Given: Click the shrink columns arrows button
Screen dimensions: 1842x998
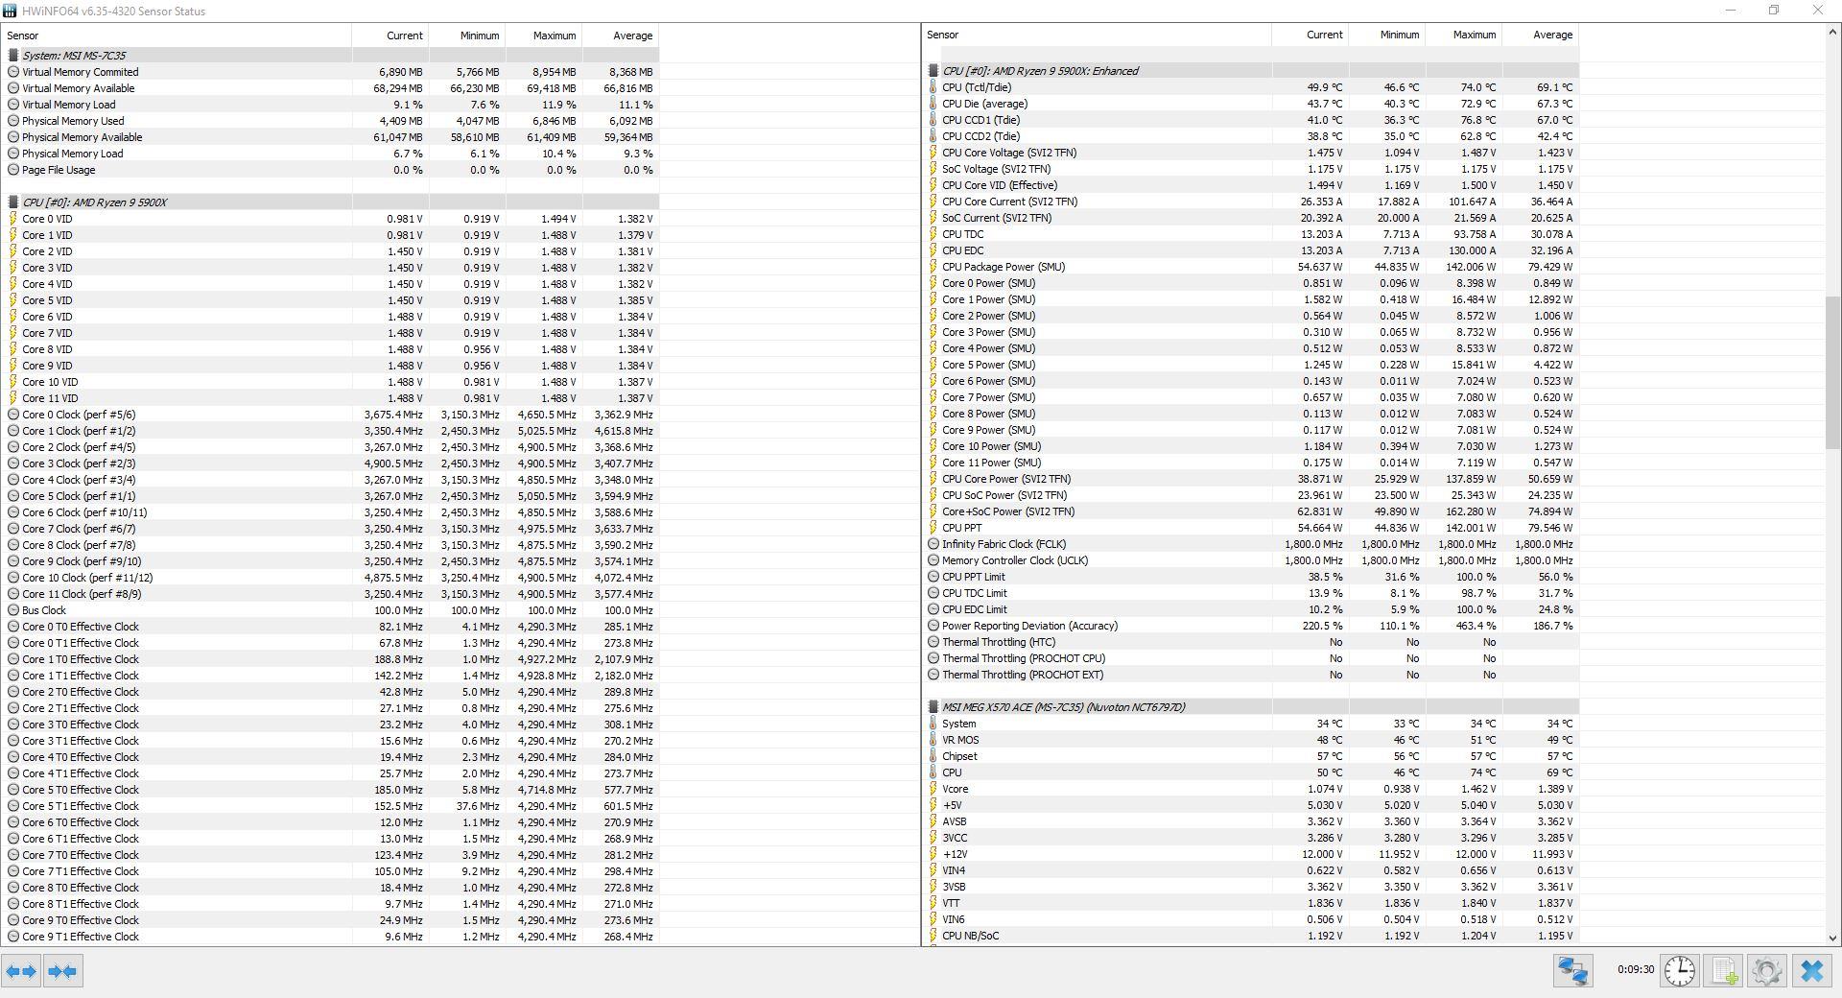Looking at the screenshot, I should click(62, 971).
